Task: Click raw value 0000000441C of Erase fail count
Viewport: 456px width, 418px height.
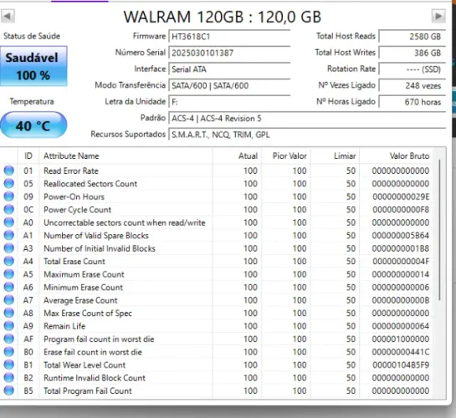Action: [x=401, y=352]
